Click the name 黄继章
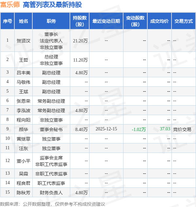This screenshot has height=207, width=196. pyautogui.click(x=24, y=139)
